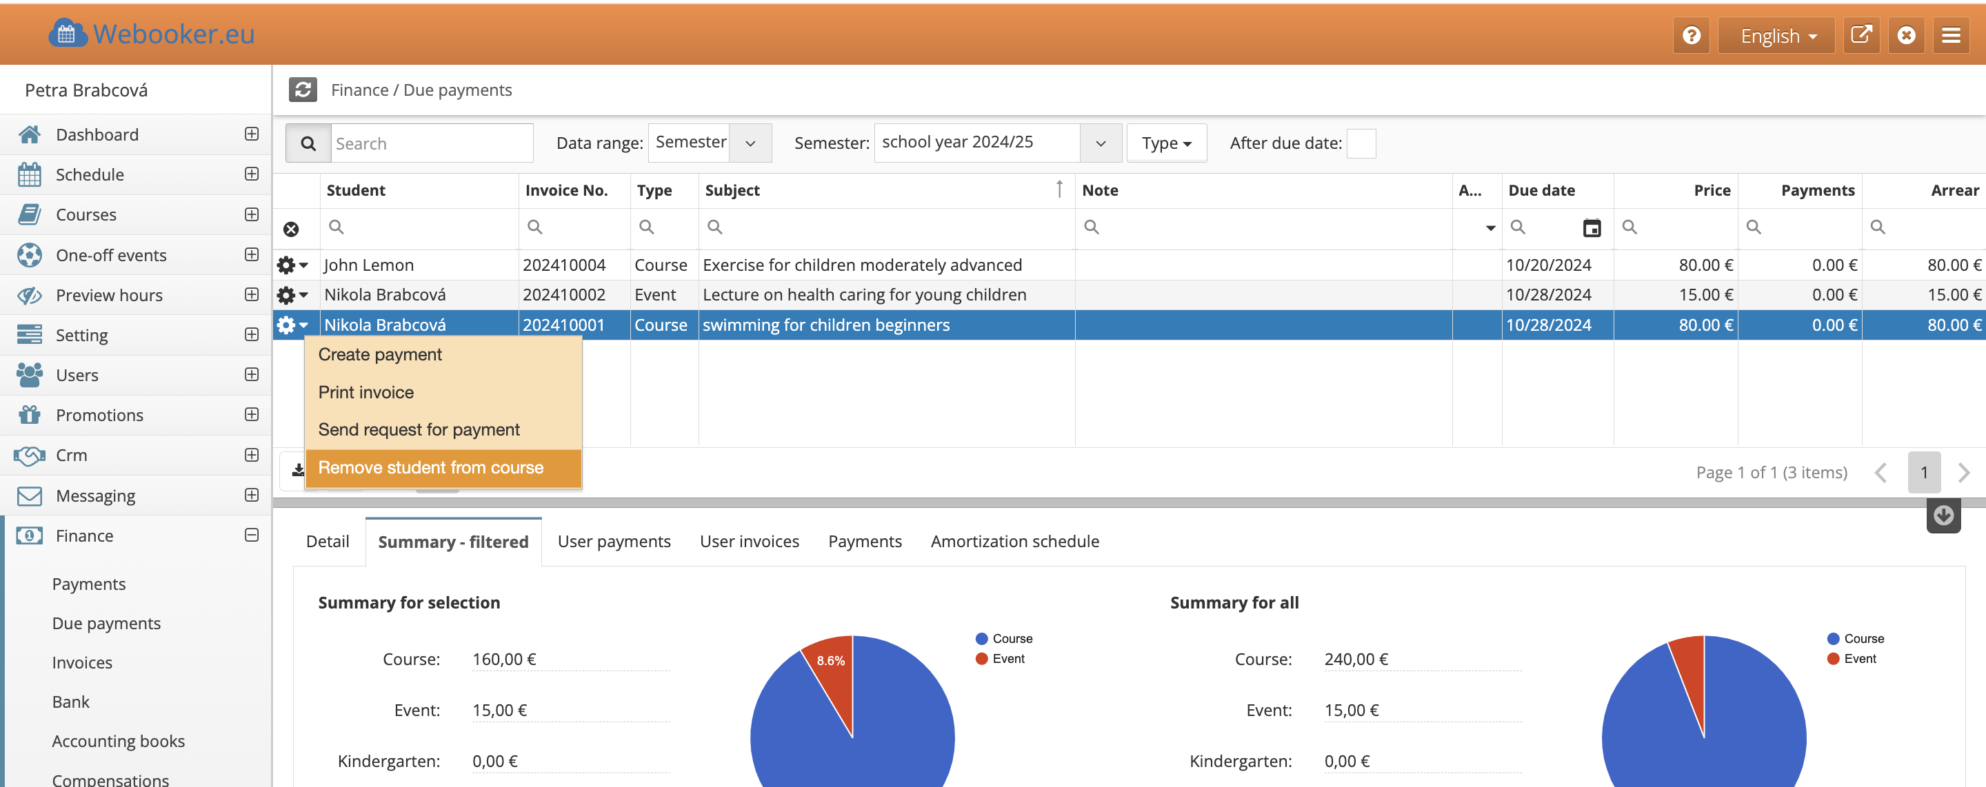
Task: Open the Data range Semester dropdown
Action: click(x=710, y=143)
